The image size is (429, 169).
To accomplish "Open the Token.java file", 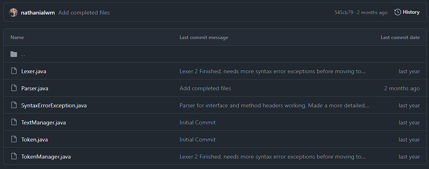I will coord(35,139).
